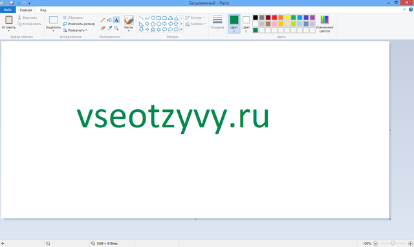
Task: Expand the full shapes gallery
Action: pos(181,30)
